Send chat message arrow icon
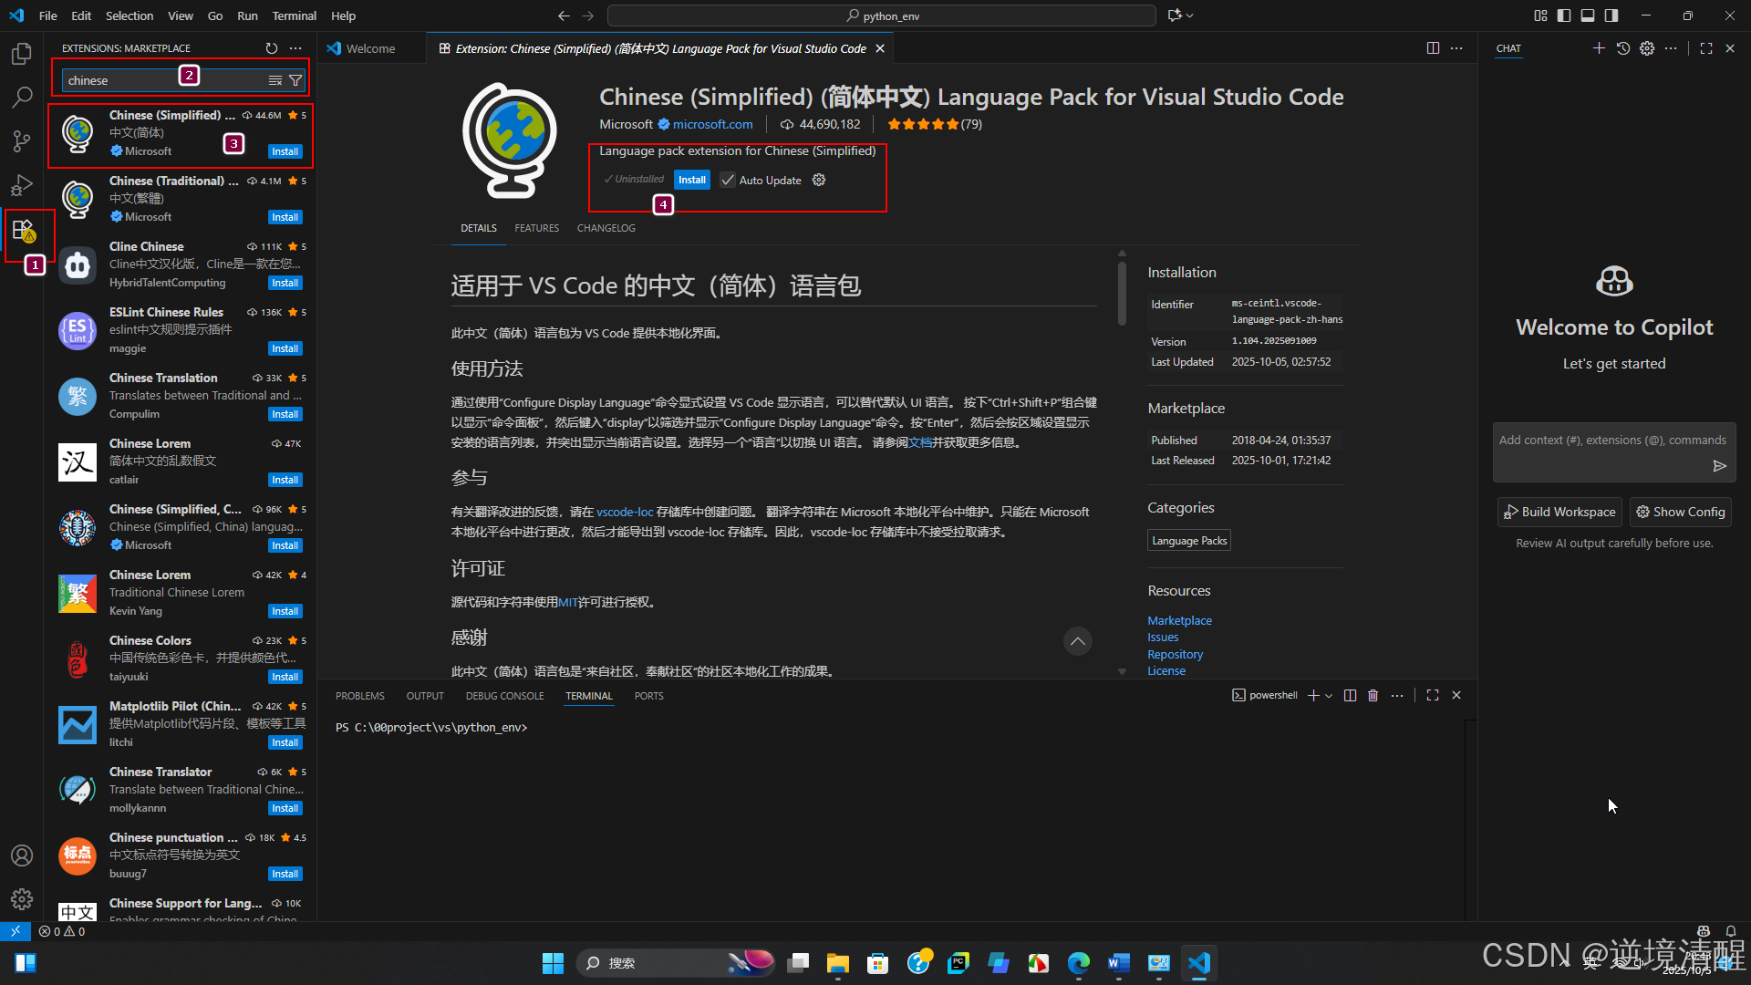This screenshot has width=1751, height=985. point(1720,466)
